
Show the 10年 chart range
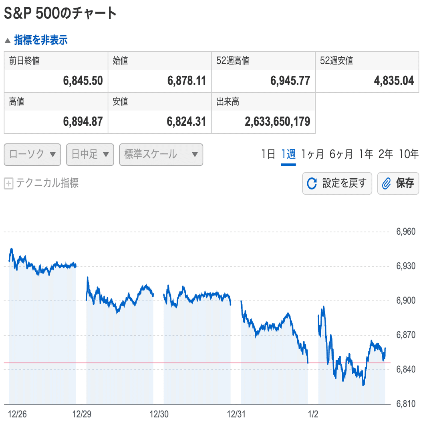tap(409, 154)
